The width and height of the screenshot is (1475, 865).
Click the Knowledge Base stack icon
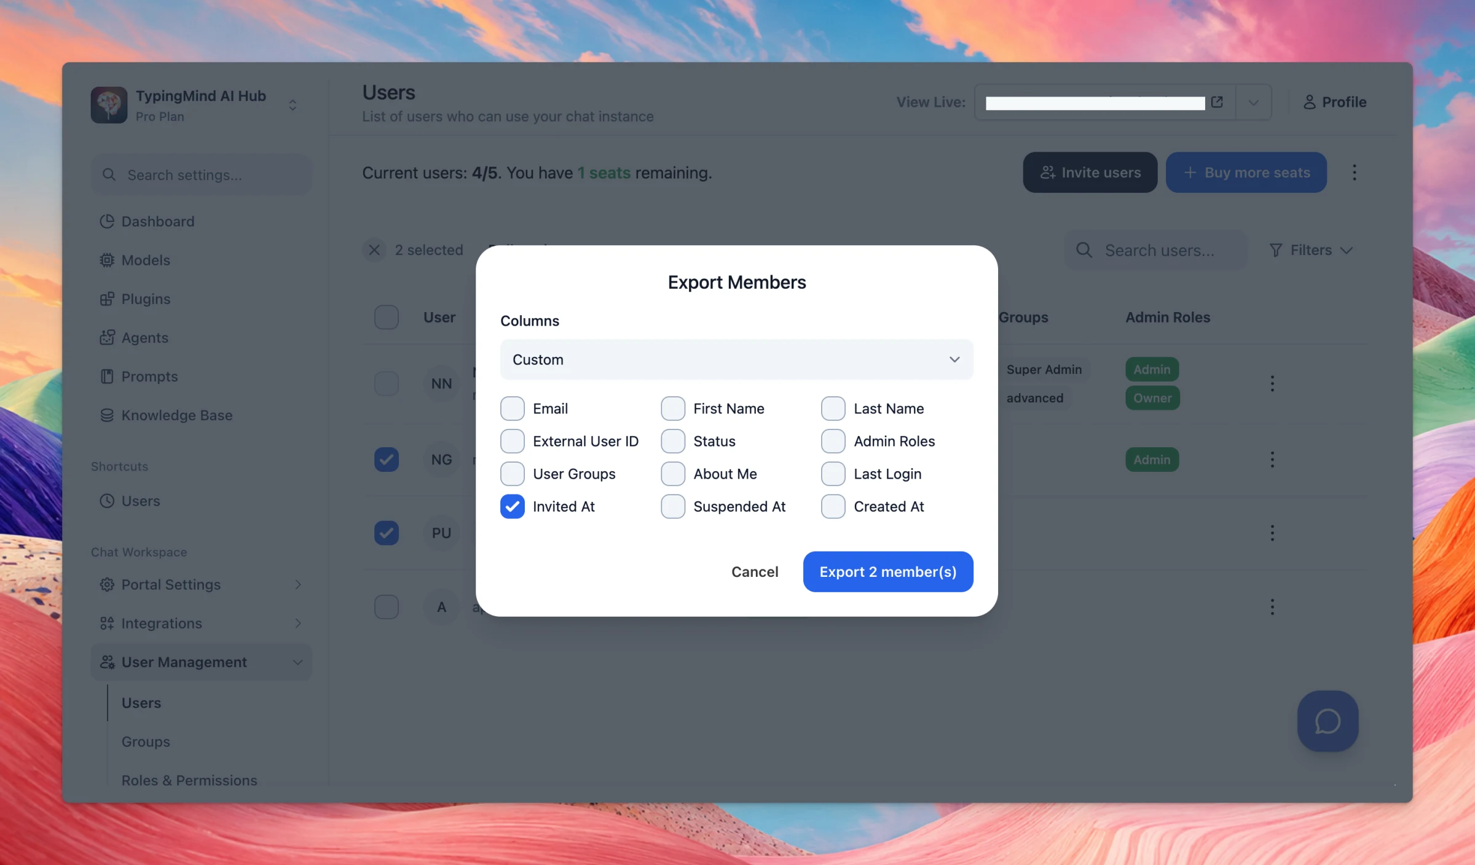(107, 415)
